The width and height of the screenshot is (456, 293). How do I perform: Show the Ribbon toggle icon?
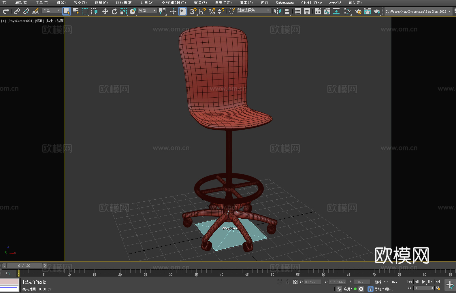click(318, 11)
